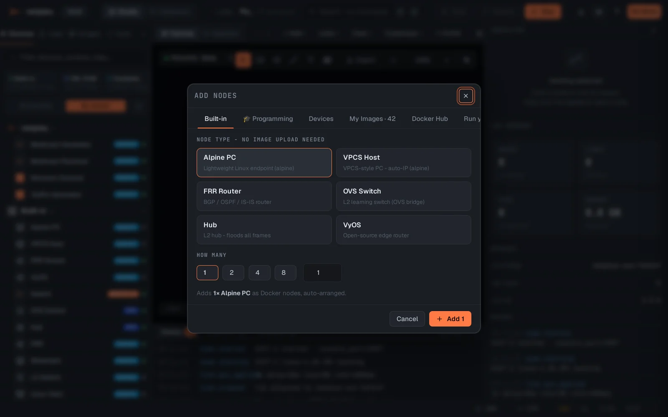Switch to the Built-in tab

coord(215,119)
